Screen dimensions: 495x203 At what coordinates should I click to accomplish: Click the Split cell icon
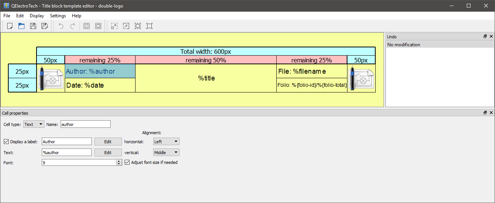point(98,26)
